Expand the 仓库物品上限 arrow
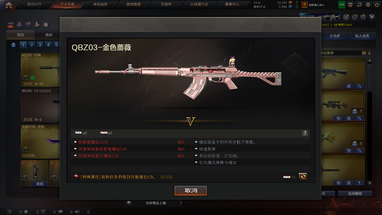 click(x=181, y=203)
